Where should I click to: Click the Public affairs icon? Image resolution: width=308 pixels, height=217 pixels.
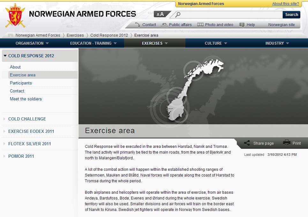pos(164,25)
